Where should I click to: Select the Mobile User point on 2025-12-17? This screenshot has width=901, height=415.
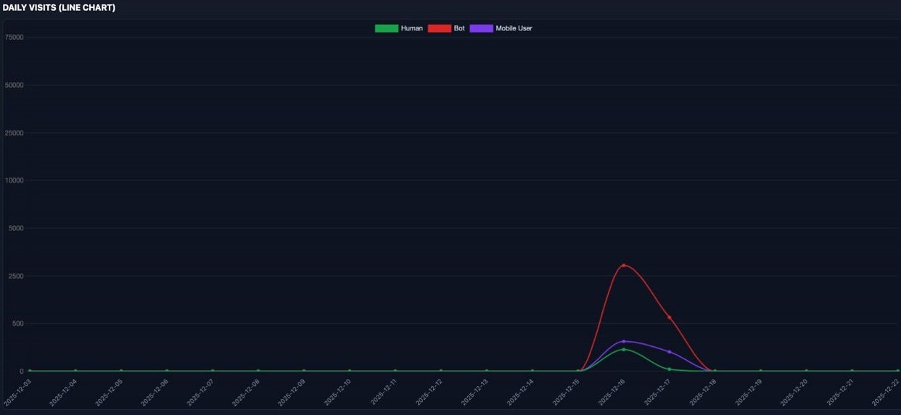(x=669, y=352)
